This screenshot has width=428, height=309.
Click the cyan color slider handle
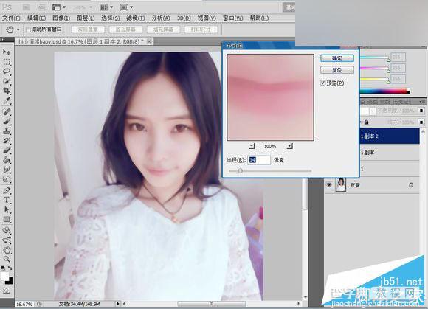point(388,59)
